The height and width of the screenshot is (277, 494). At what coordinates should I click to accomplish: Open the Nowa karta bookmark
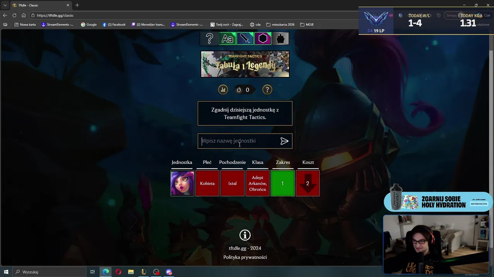pos(25,25)
